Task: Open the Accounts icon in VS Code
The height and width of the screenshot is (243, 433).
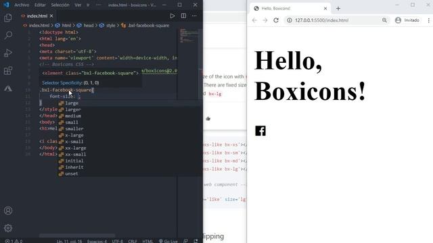Action: click(x=8, y=211)
